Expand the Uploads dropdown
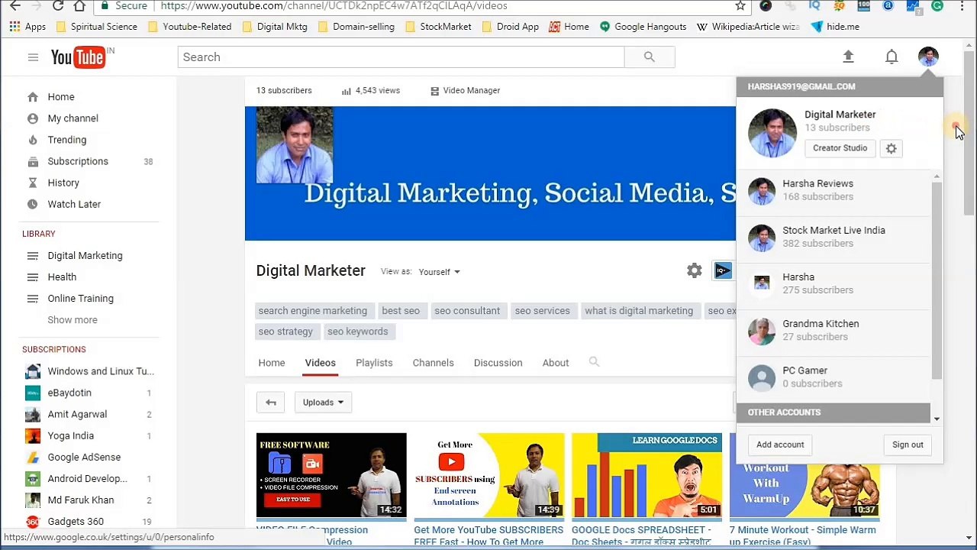Screen dimensions: 977x550 tap(323, 403)
